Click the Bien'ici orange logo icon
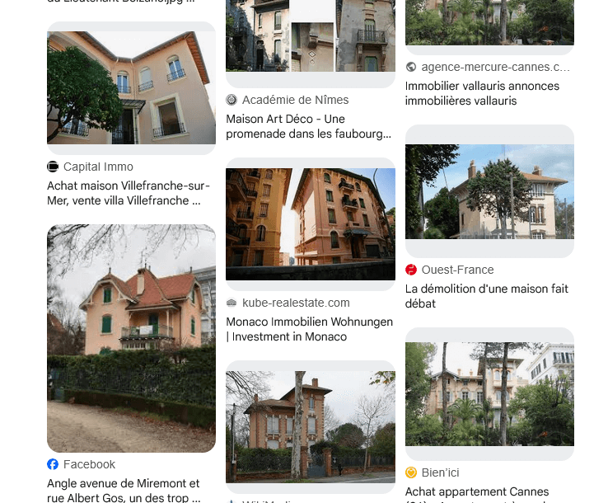The height and width of the screenshot is (503, 608). pos(411,472)
